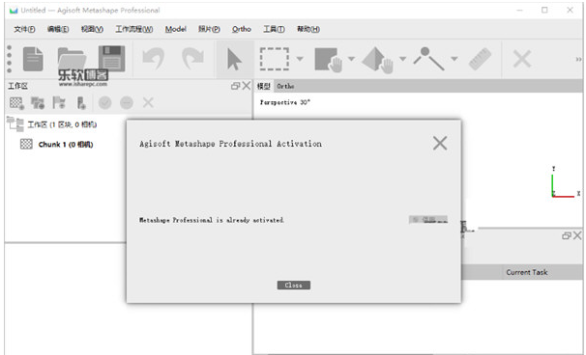This screenshot has height=355, width=586.
Task: Click the Current Task column header
Action: click(527, 272)
